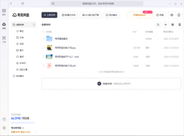184x136 pixels.
Task: Click the orange open membership button
Action: tap(139, 15)
